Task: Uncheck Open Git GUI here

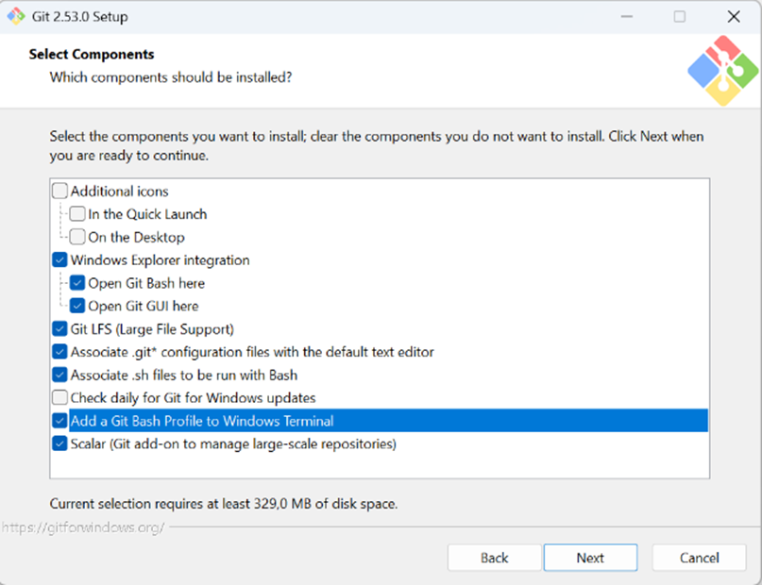Action: click(77, 306)
